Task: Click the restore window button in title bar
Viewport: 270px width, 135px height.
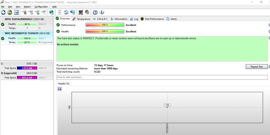Action: click(x=261, y=2)
